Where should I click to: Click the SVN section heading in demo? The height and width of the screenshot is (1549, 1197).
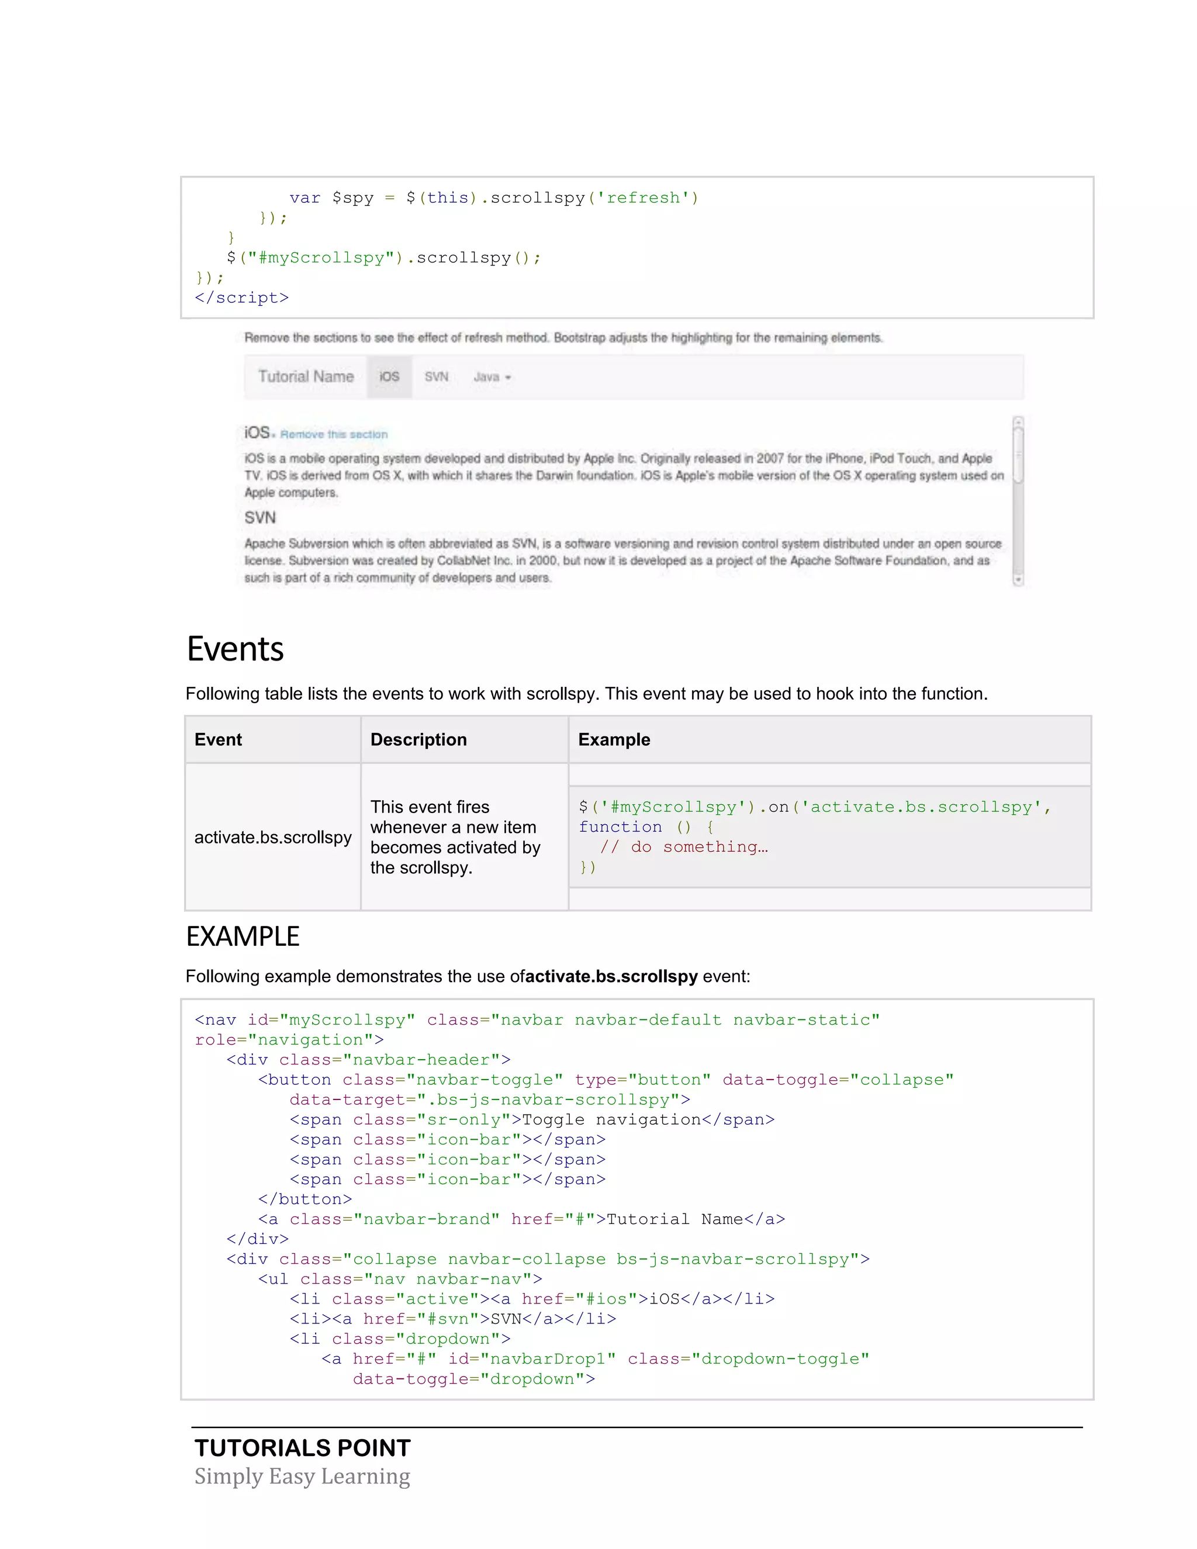[260, 518]
